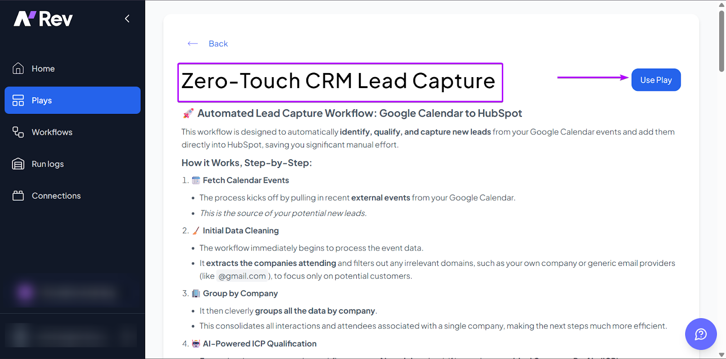Click 'external events' bold text
The image size is (726, 359).
pos(381,198)
